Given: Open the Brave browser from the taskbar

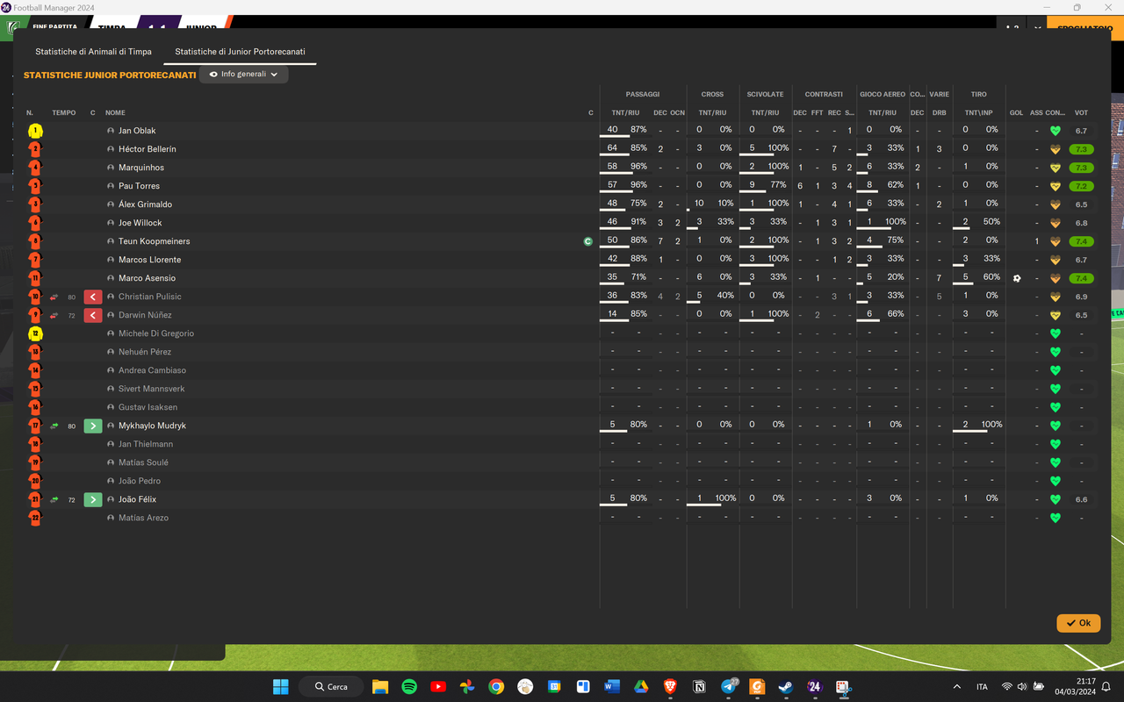Looking at the screenshot, I should 671,686.
